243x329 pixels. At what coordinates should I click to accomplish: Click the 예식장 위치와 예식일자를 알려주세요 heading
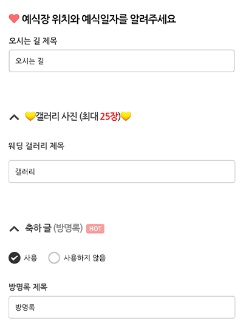(98, 19)
